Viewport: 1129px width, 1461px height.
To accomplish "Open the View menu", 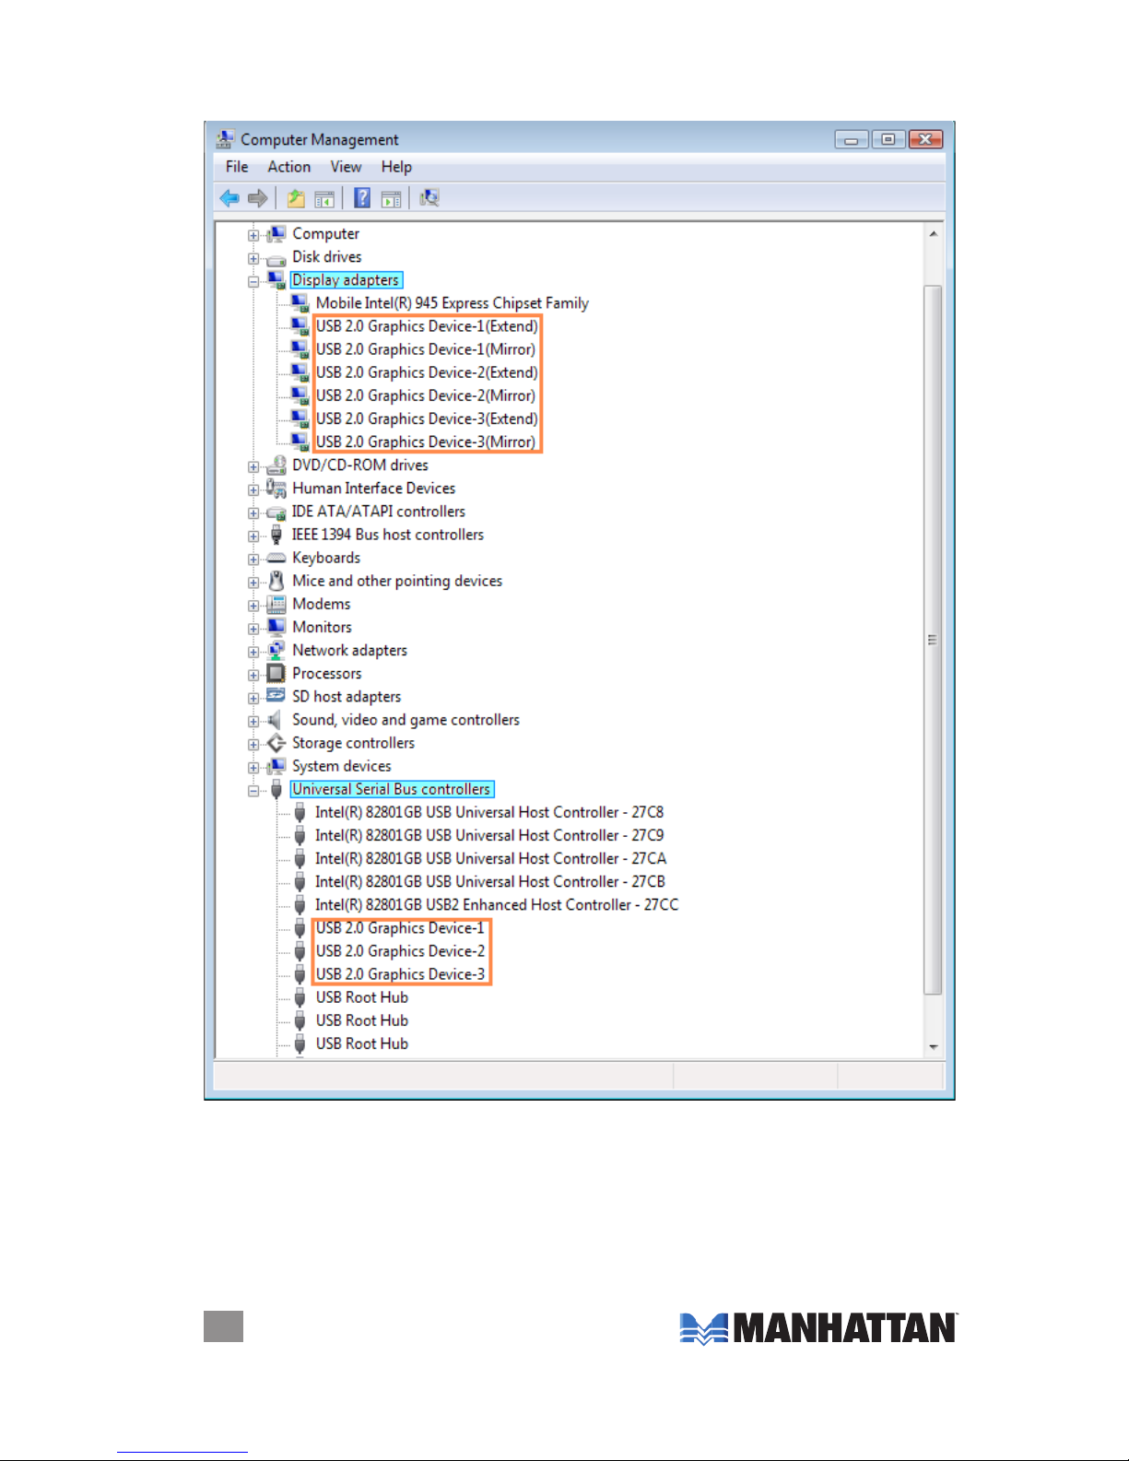I will click(x=346, y=167).
